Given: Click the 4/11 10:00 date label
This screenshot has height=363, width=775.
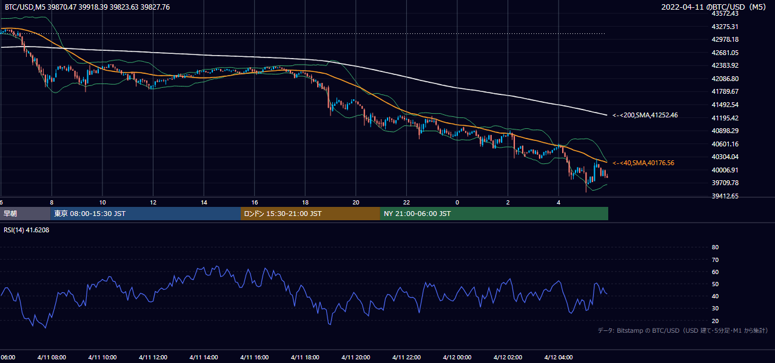Looking at the screenshot, I should click(x=102, y=358).
